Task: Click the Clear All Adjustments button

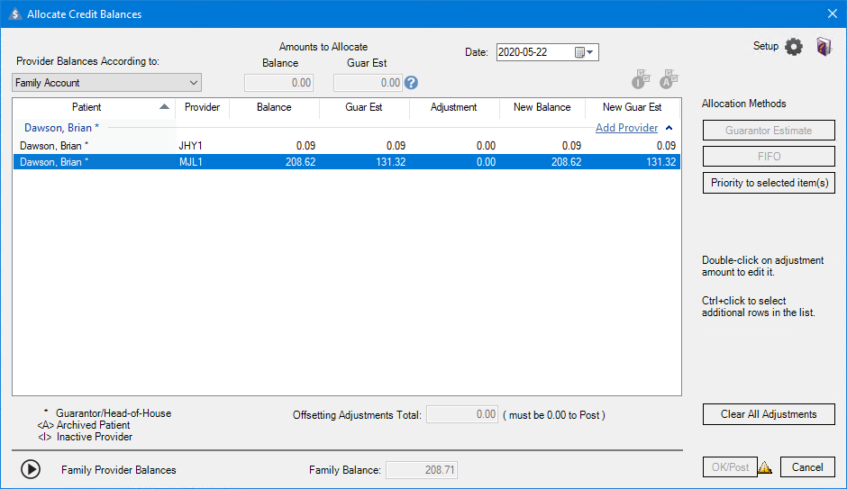Action: coord(769,414)
